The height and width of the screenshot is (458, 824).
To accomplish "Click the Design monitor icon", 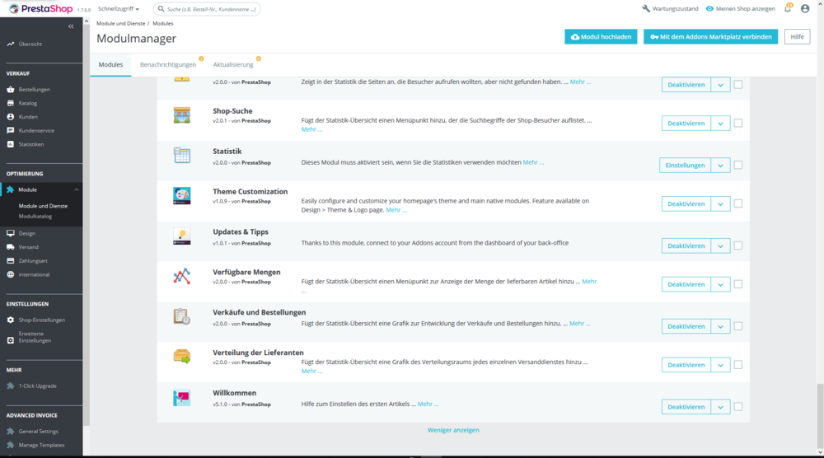I will click(11, 233).
